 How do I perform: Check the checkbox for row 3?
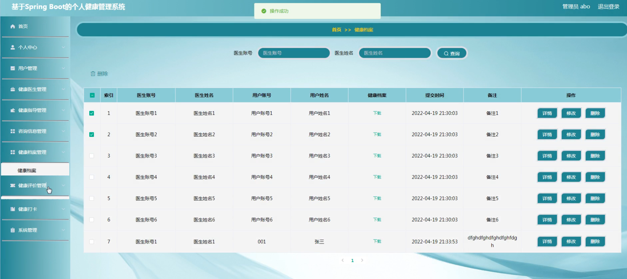click(92, 156)
